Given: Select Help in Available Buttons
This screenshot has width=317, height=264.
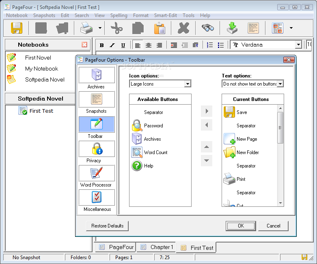Looking at the screenshot, I should pyautogui.click(x=149, y=165).
